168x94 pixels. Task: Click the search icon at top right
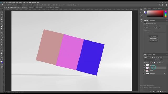[160, 5]
